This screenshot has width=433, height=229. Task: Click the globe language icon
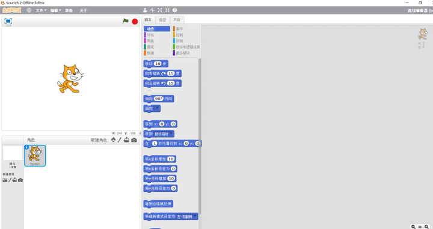pos(29,10)
